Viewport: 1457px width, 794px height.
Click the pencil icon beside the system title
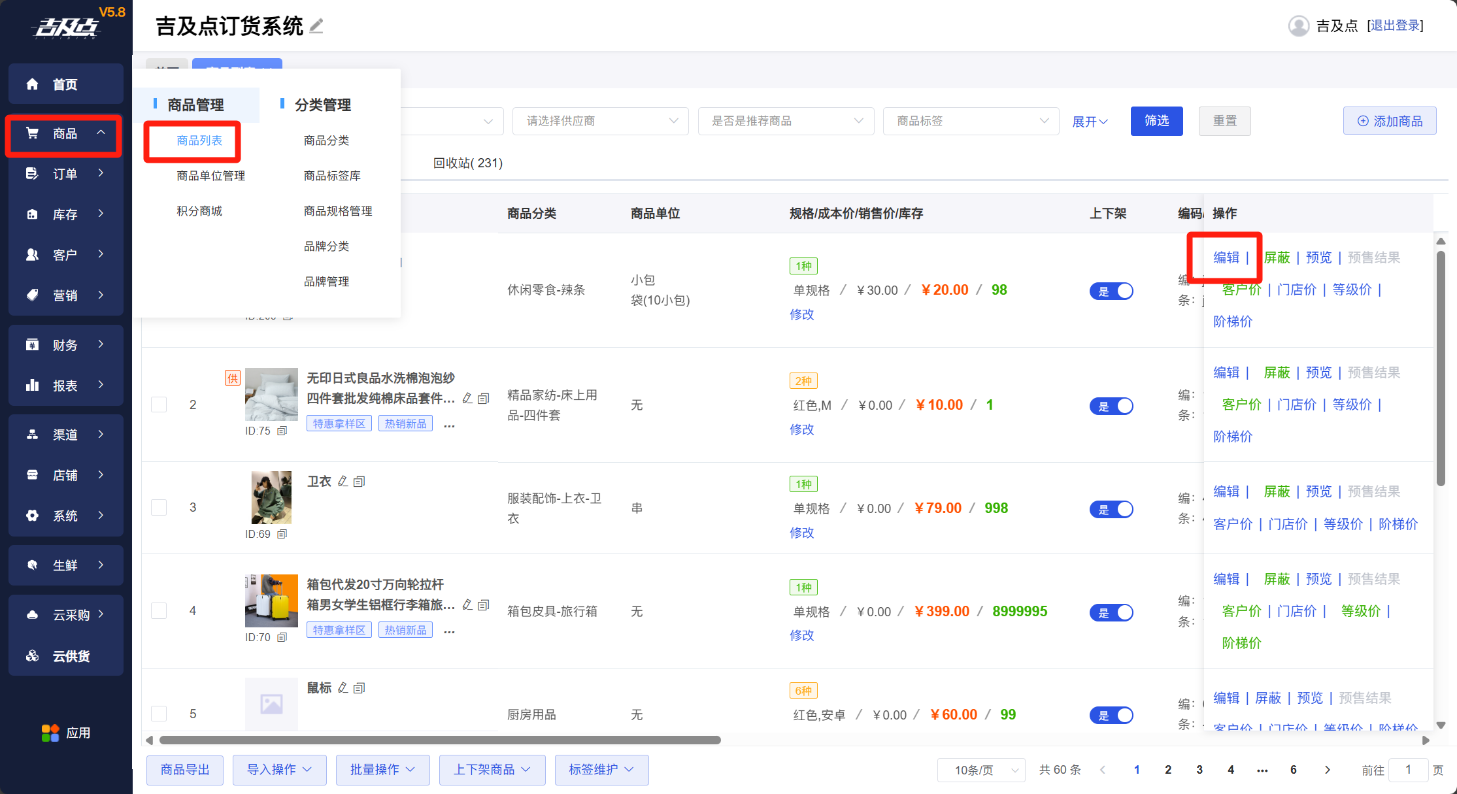317,26
